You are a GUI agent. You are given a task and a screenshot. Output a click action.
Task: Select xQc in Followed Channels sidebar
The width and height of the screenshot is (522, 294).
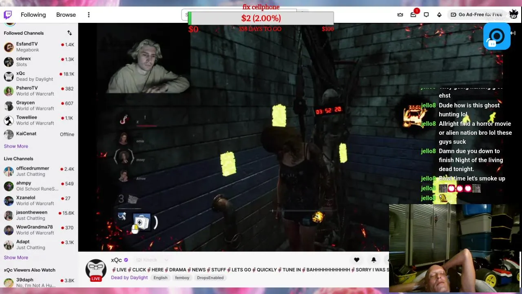(39, 76)
